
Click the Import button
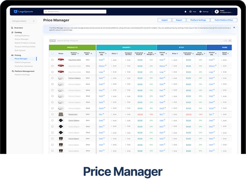(x=165, y=20)
